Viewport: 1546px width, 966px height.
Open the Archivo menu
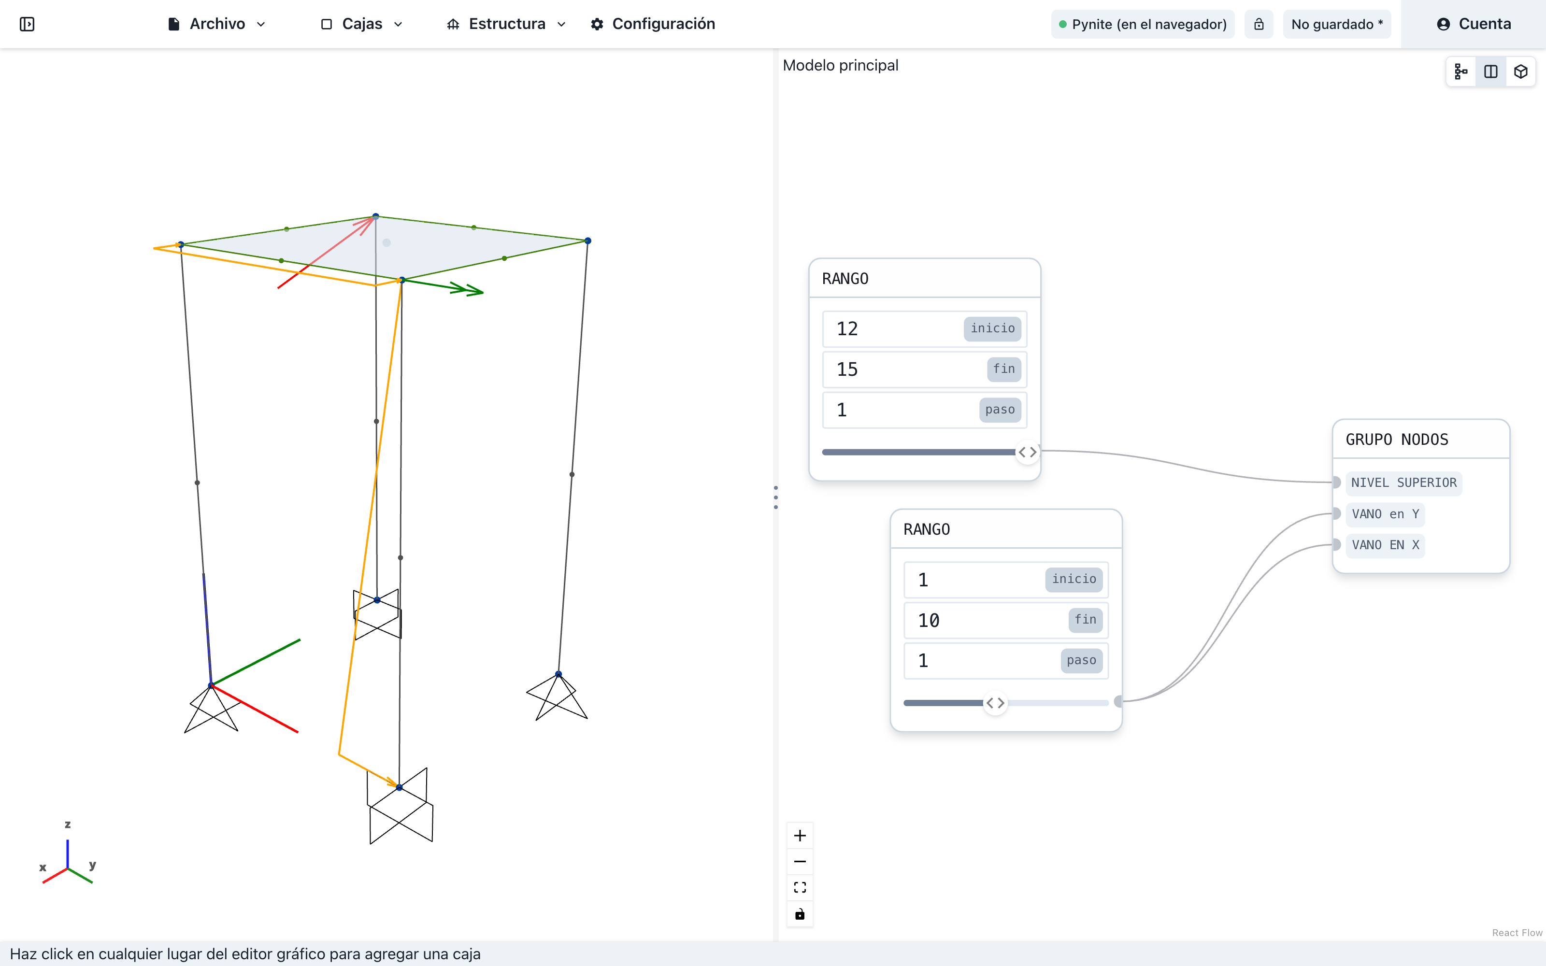(x=216, y=24)
